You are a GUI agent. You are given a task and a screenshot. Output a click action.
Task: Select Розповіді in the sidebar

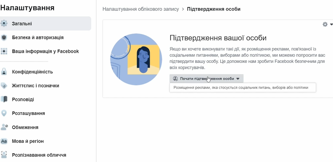(x=46, y=99)
